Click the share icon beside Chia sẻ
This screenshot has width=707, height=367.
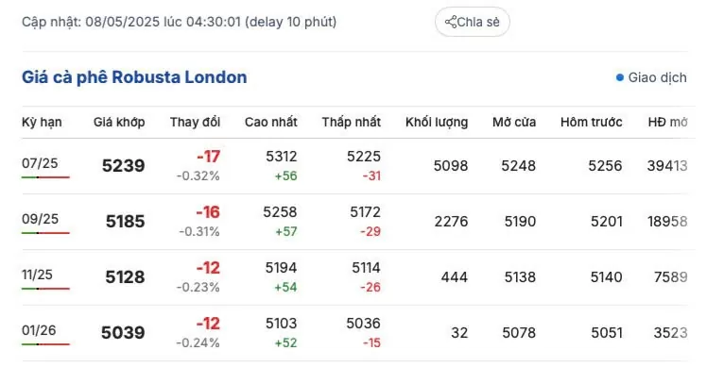[x=451, y=22]
